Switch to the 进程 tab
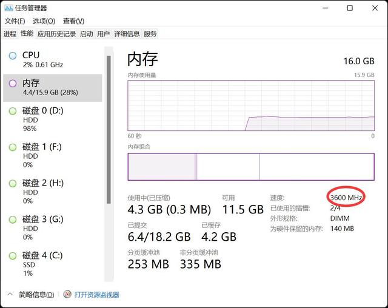Screen dimensions: 388x308 [x=10, y=33]
